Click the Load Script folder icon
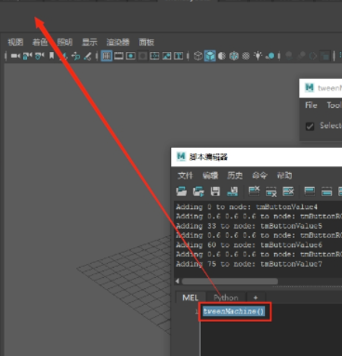Screen dimensions: 342x356 pyautogui.click(x=181, y=191)
